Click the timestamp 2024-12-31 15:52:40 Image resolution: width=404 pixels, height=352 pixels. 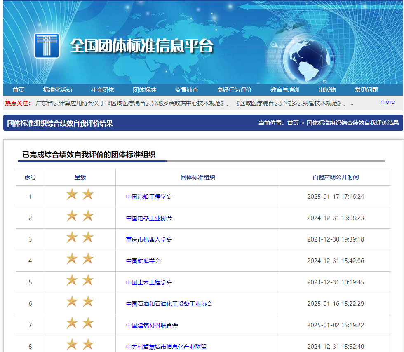tap(336, 346)
